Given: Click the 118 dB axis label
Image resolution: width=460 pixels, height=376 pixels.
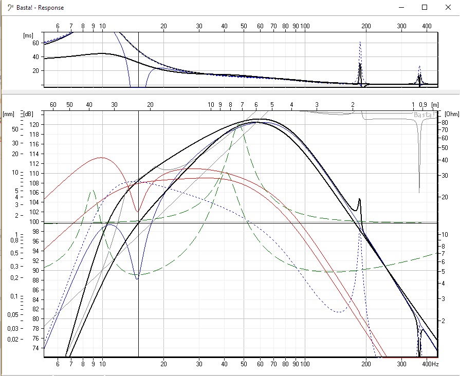Looking at the screenshot, I should [x=34, y=135].
